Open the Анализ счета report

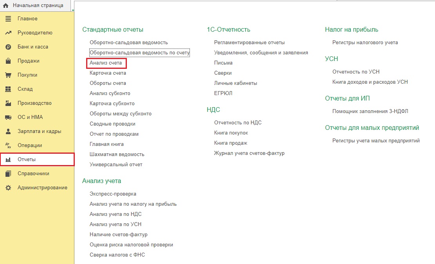(x=106, y=63)
